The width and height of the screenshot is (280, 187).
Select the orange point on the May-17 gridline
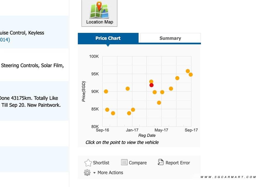pos(162,92)
